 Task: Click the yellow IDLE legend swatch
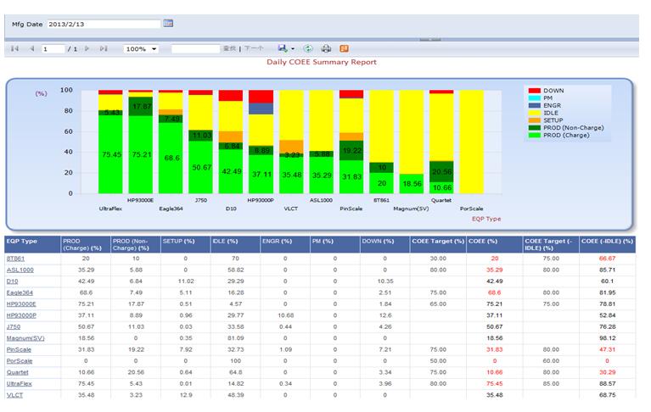[x=534, y=112]
